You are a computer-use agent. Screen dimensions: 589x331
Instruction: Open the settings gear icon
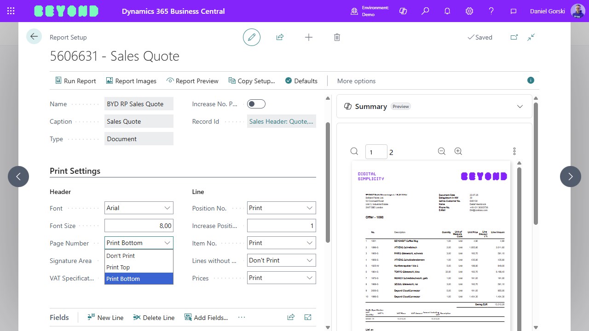pos(469,11)
